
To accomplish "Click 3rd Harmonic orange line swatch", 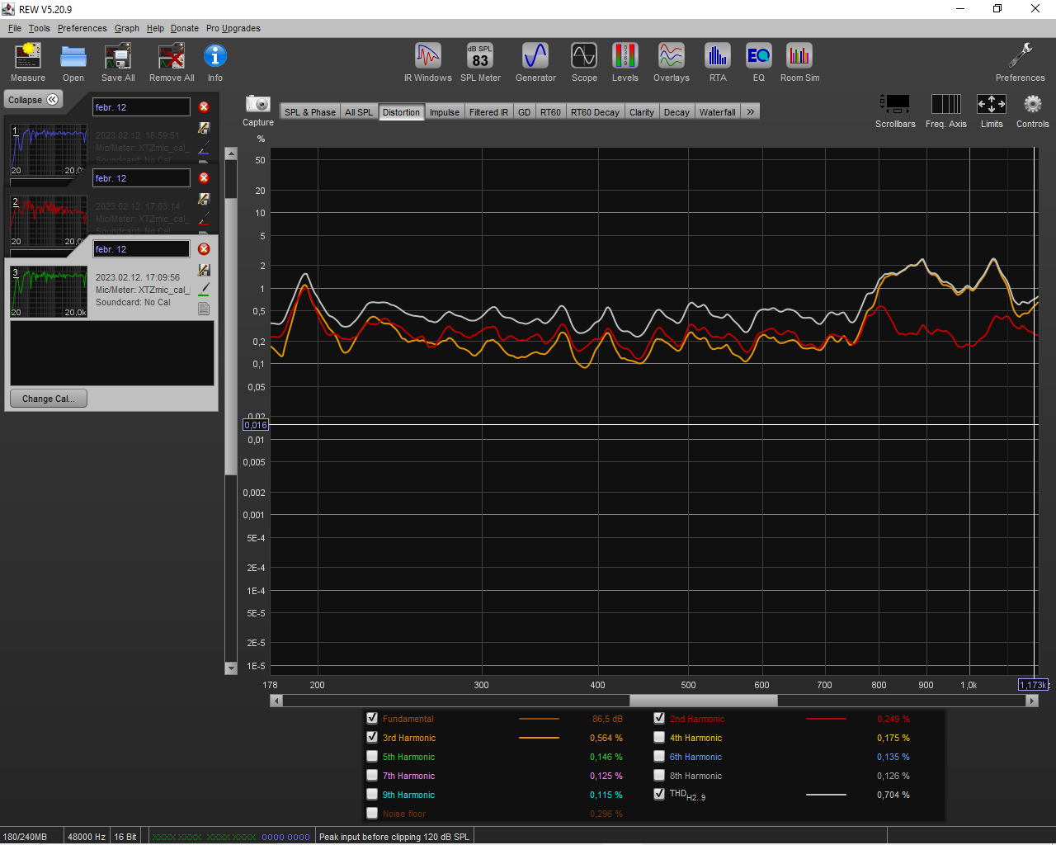I will coord(539,738).
